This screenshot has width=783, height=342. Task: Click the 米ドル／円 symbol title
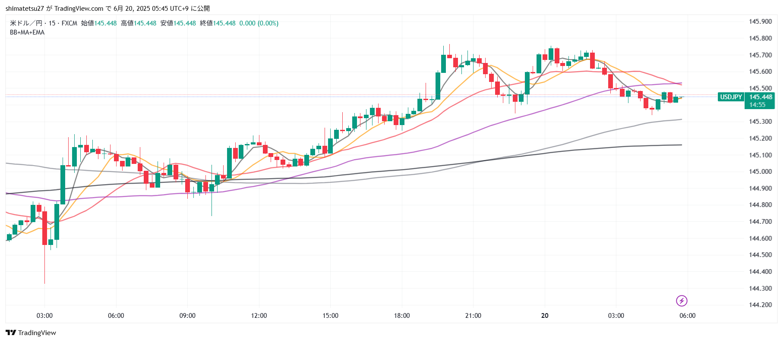coord(26,23)
